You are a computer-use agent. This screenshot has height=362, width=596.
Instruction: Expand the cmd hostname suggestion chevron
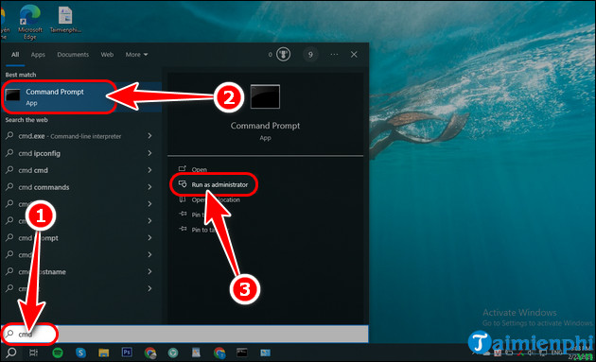click(149, 271)
